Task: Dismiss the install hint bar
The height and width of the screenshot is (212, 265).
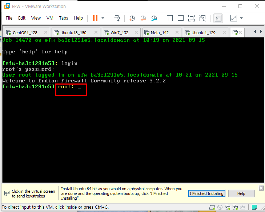Action: pos(261,188)
